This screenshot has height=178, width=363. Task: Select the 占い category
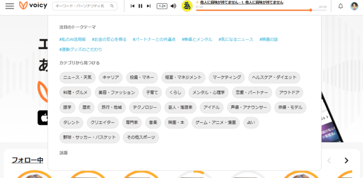[x=251, y=123]
